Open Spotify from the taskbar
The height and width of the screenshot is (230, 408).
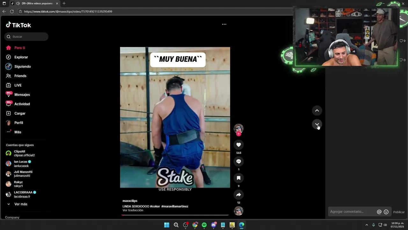click(x=204, y=225)
